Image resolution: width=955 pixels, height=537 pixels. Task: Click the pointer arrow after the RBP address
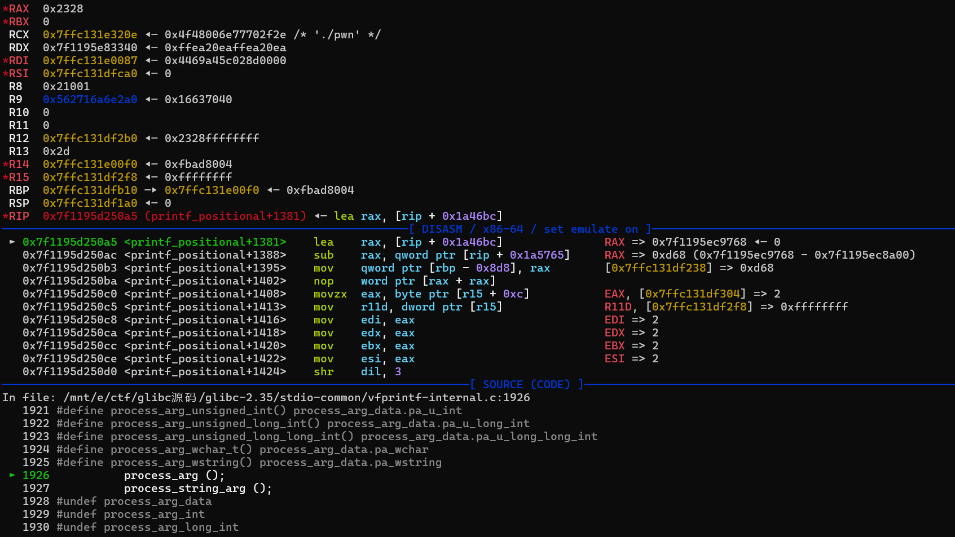pyautogui.click(x=151, y=190)
